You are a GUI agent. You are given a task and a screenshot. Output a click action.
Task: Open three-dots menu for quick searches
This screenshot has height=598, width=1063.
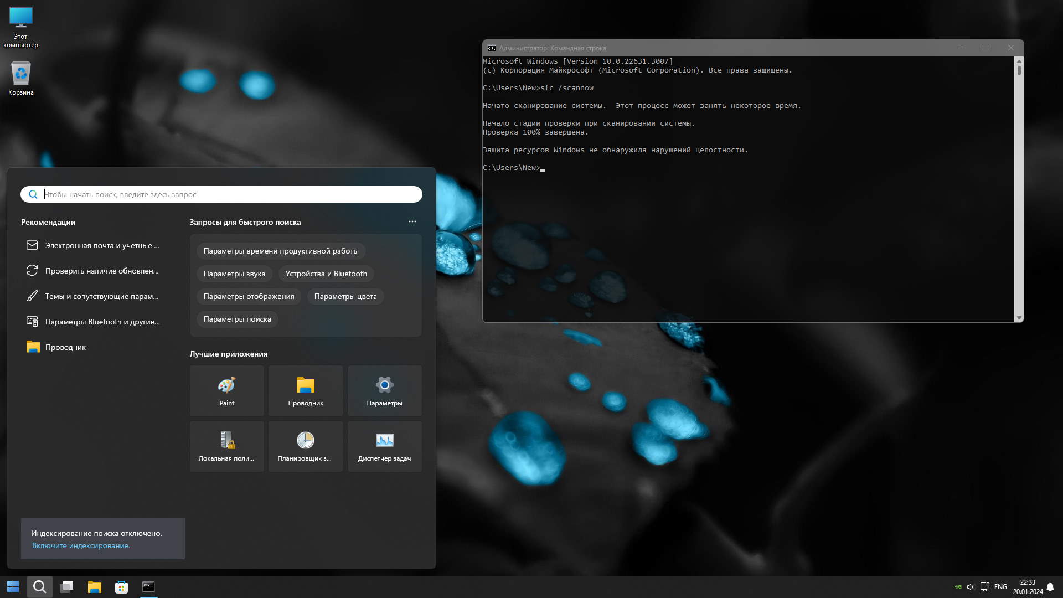[412, 221]
